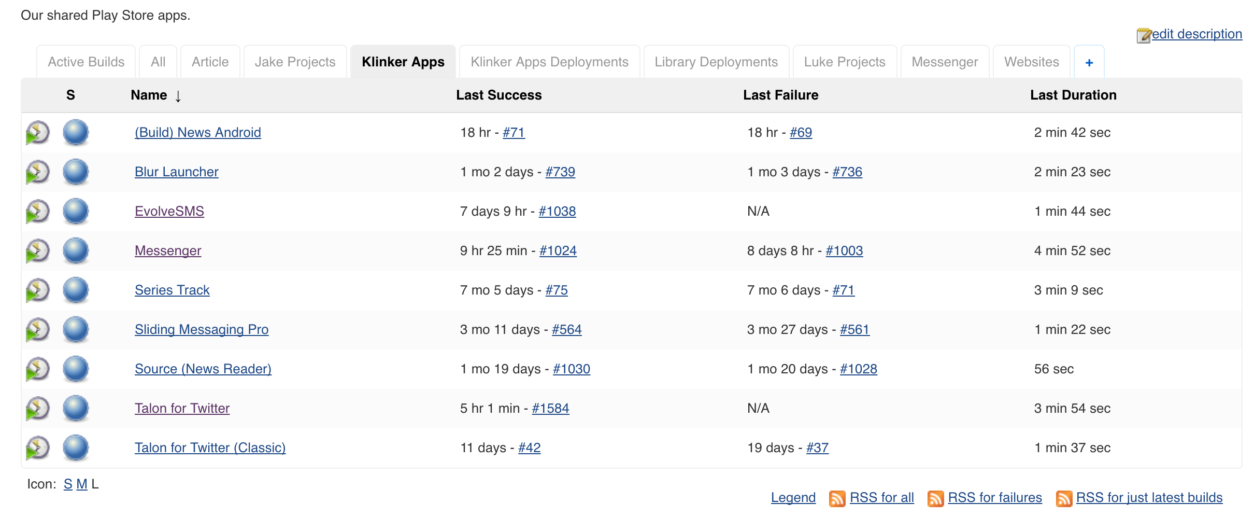Switch to the Messenger view tab
The width and height of the screenshot is (1254, 531).
coord(945,62)
